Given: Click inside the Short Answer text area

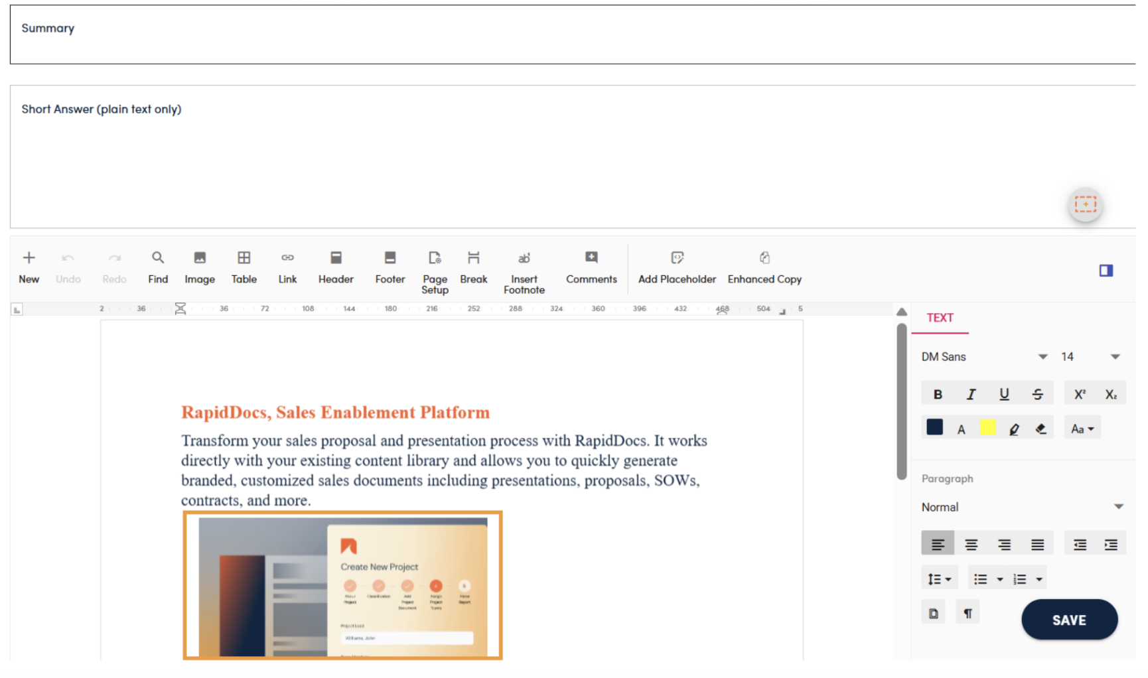Looking at the screenshot, I should coord(573,157).
